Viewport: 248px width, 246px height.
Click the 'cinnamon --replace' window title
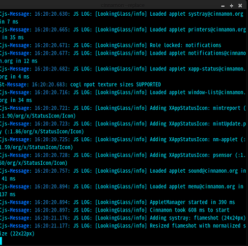tap(123, 5)
